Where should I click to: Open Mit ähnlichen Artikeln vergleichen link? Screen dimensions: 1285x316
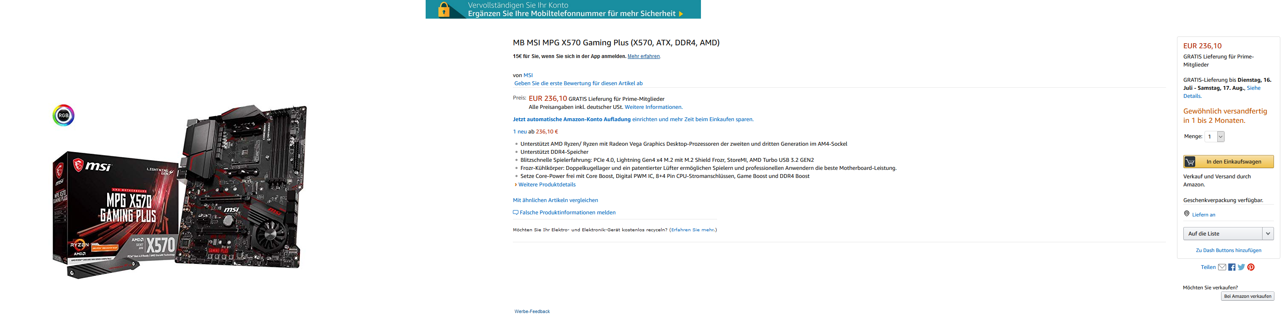555,200
